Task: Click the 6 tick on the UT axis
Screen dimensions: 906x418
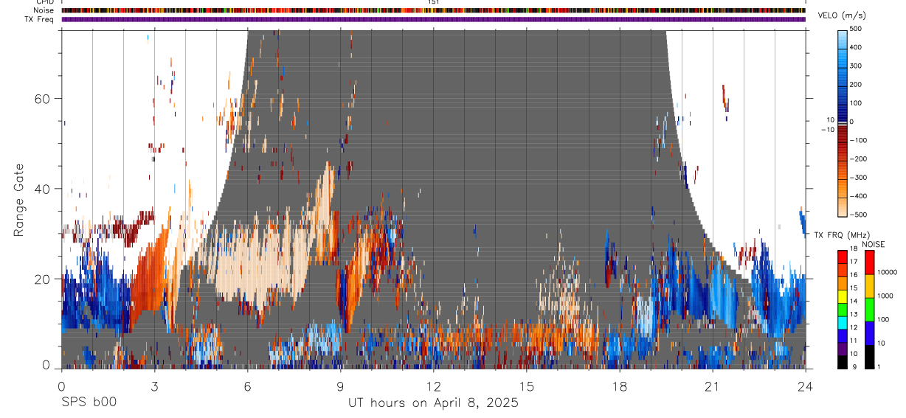Action: pyautogui.click(x=247, y=385)
